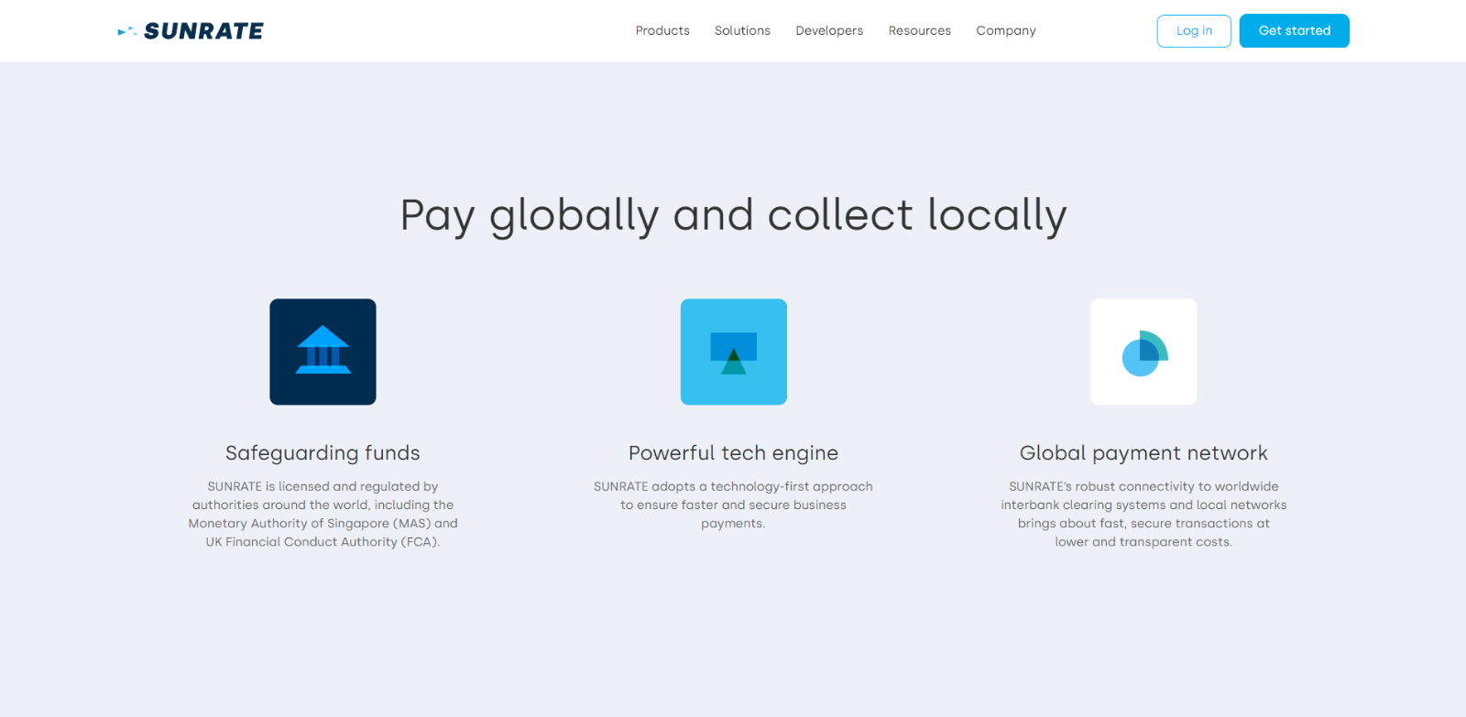
Task: Open the Solutions menu
Action: pyautogui.click(x=742, y=30)
